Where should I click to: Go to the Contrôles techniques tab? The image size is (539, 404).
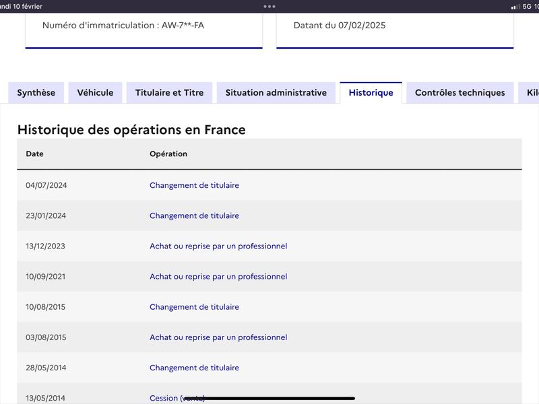tap(460, 93)
